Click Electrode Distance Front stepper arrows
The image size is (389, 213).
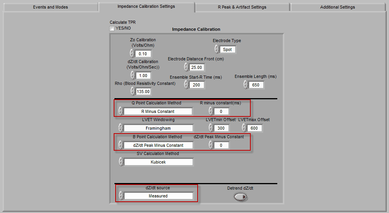click(x=187, y=67)
